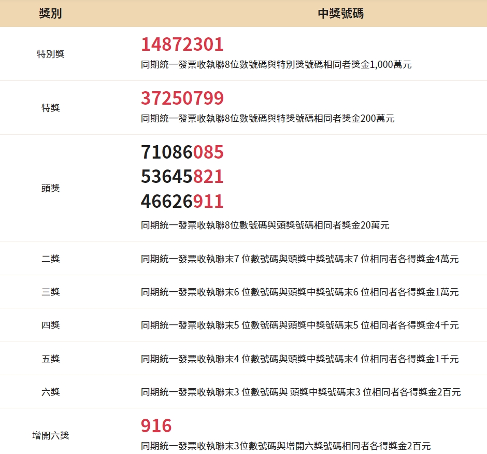
Task: Select the 五獎 row label
Action: point(51,359)
